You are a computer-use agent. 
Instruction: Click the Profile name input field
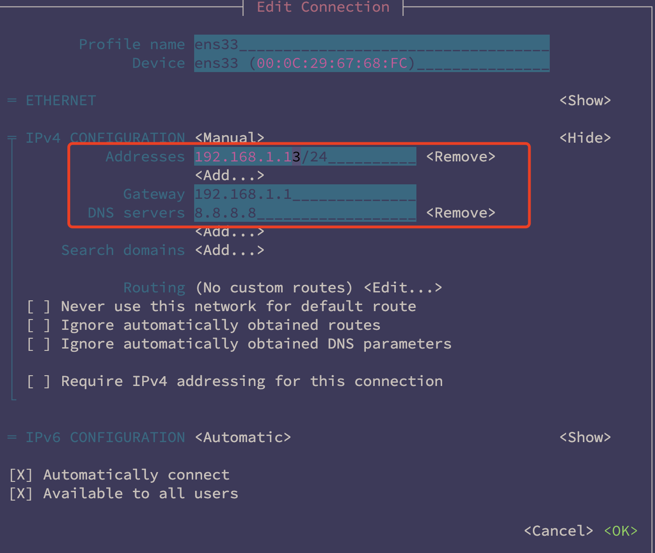(x=371, y=44)
